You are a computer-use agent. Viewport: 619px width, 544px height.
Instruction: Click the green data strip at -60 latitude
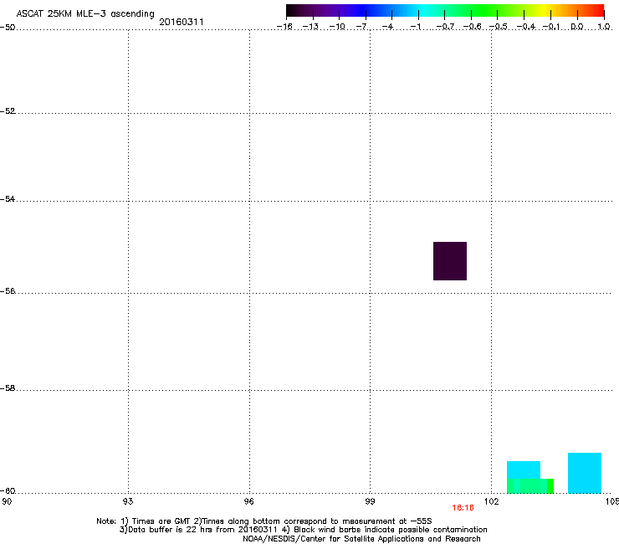[x=530, y=486]
